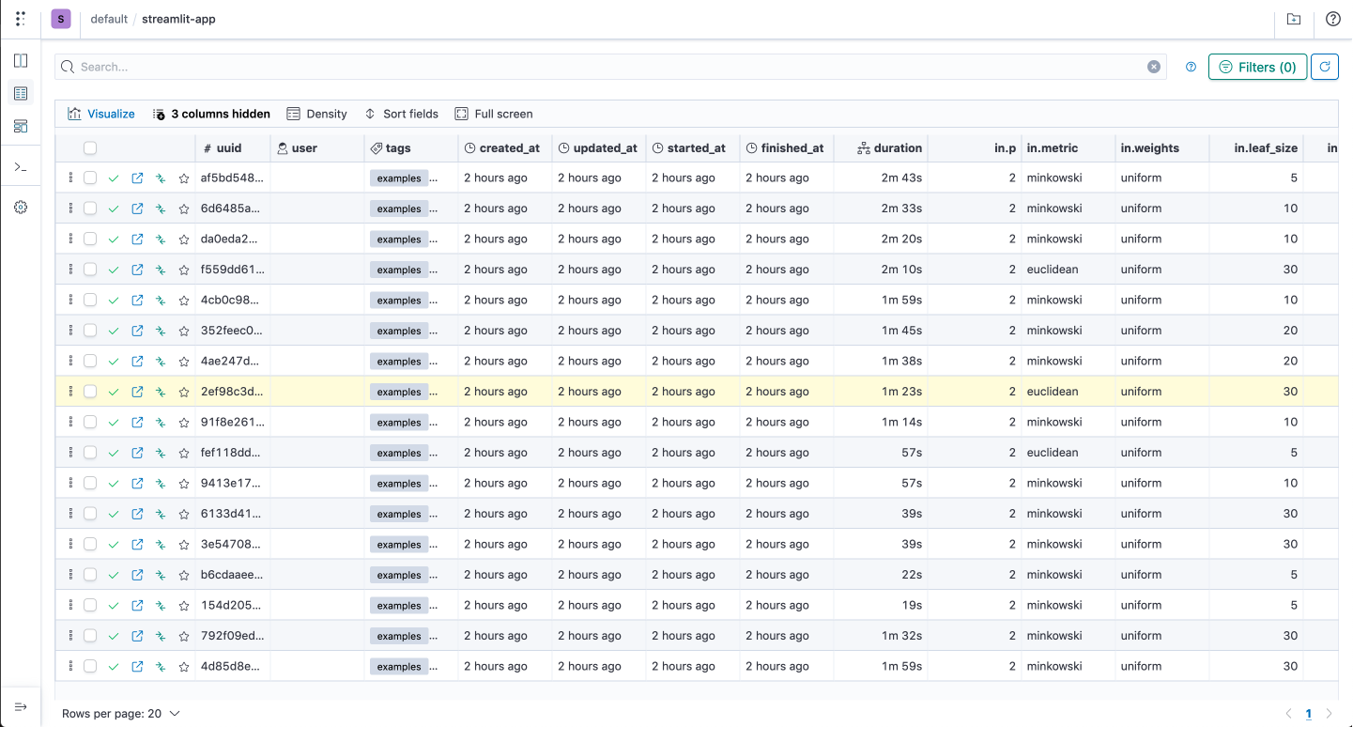The image size is (1353, 742).
Task: Switch table to Full screen
Action: click(494, 114)
